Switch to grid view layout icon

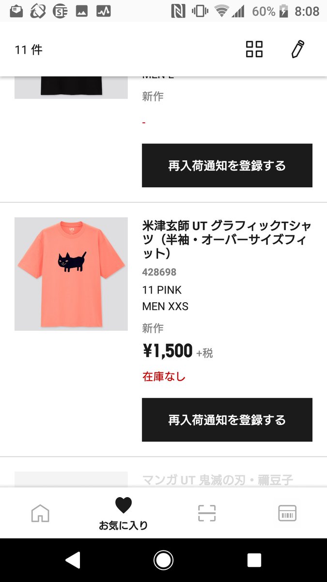pyautogui.click(x=254, y=49)
